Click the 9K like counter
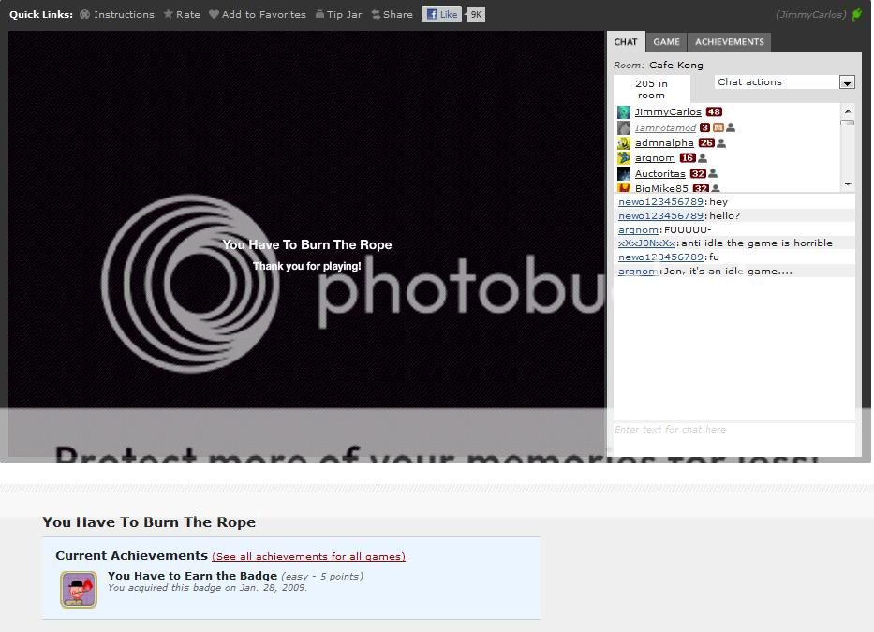This screenshot has height=632, width=874. [x=476, y=14]
